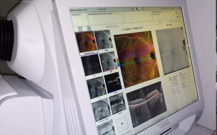This screenshot has width=217, height=135.
Task: Click the blue dot in the fixation target box
Action: 122,124
